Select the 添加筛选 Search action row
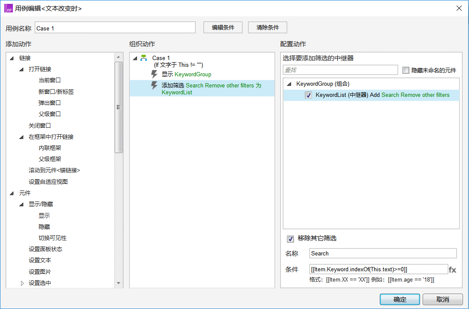 coord(202,88)
